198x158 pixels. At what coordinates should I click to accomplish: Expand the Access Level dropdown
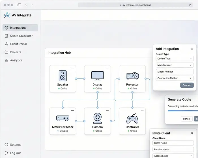[x=173, y=156]
